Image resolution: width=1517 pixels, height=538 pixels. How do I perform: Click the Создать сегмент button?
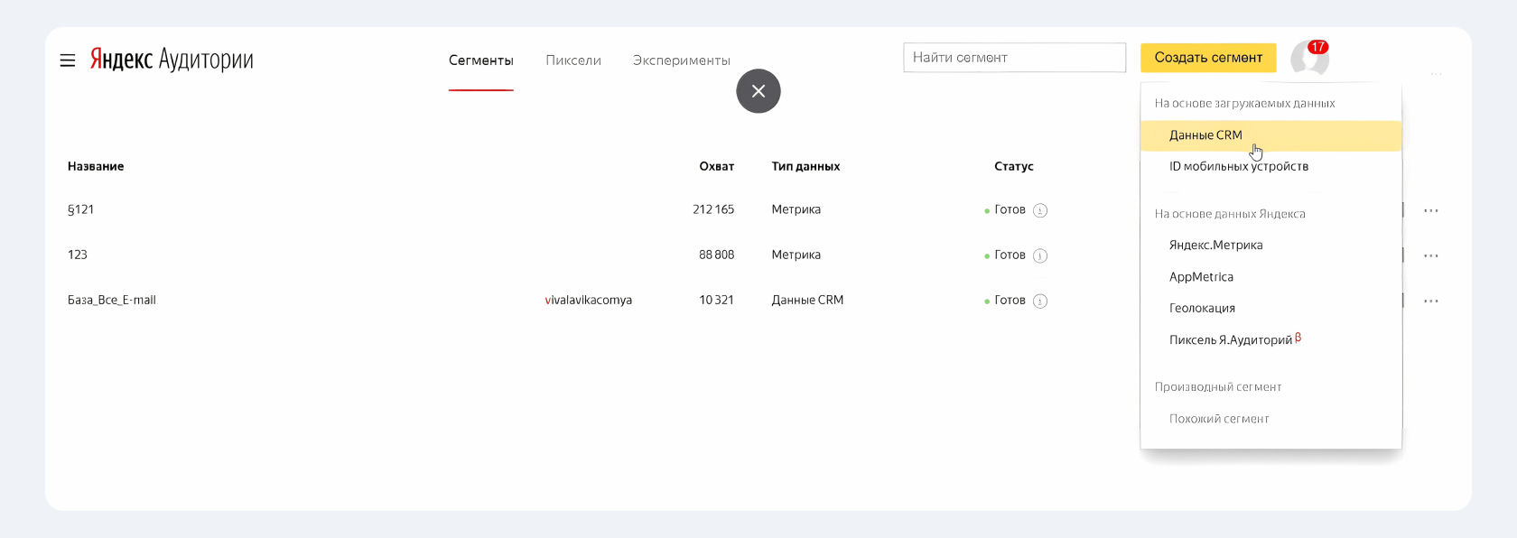pyautogui.click(x=1208, y=58)
